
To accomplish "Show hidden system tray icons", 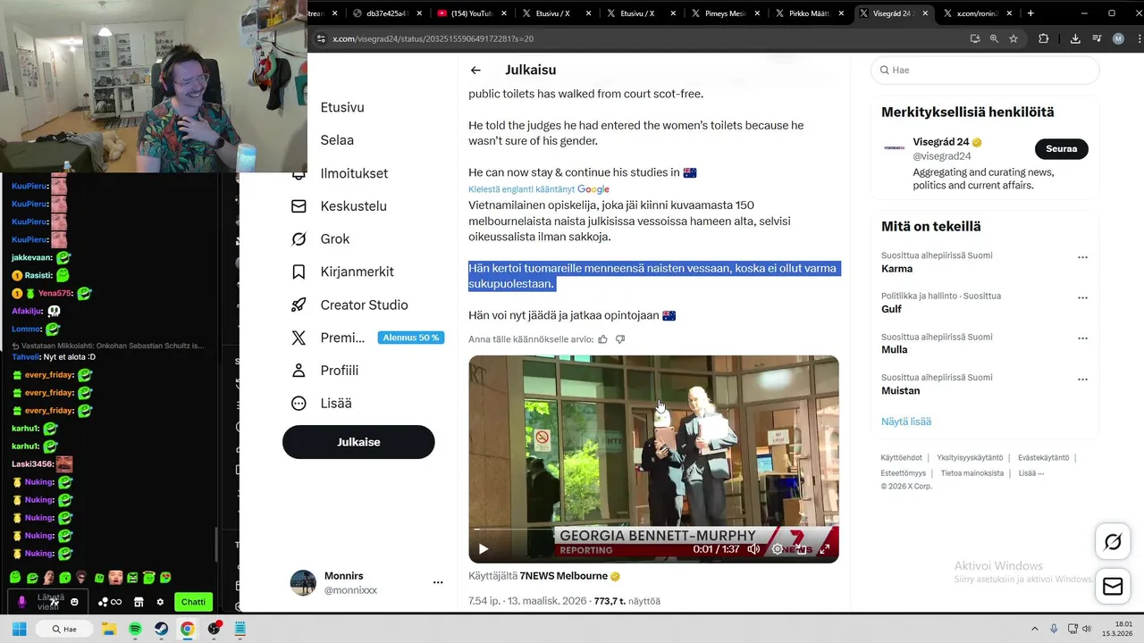I will pyautogui.click(x=1037, y=629).
